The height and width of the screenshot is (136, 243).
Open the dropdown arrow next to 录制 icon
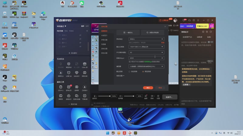[x=154, y=96]
